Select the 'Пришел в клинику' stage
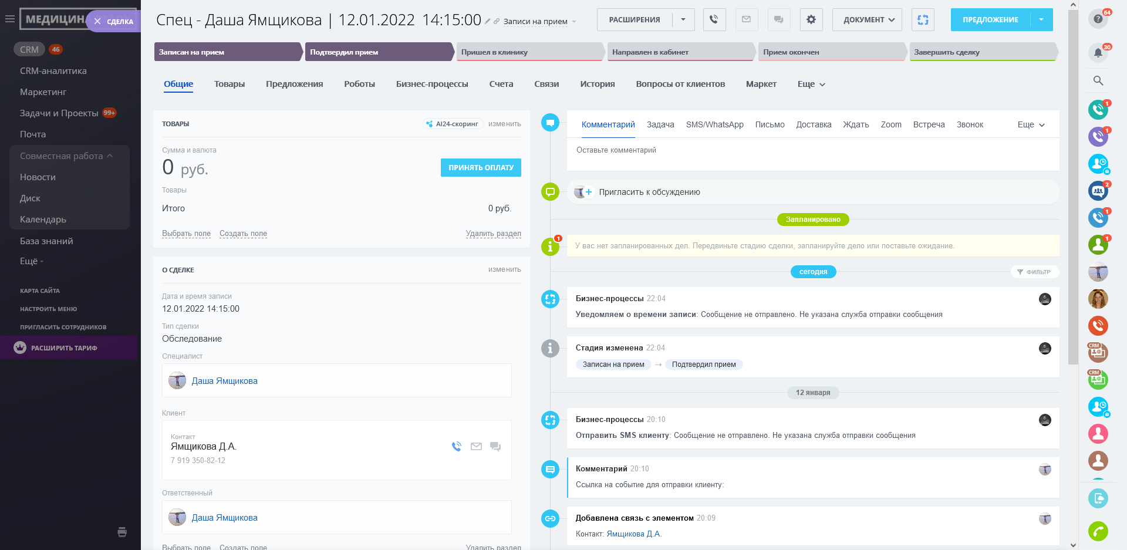Image resolution: width=1127 pixels, height=550 pixels. coord(528,52)
